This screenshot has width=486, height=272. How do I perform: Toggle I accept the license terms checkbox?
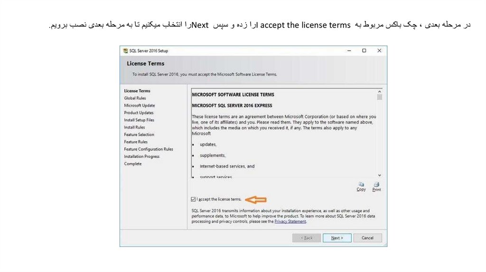pos(193,199)
